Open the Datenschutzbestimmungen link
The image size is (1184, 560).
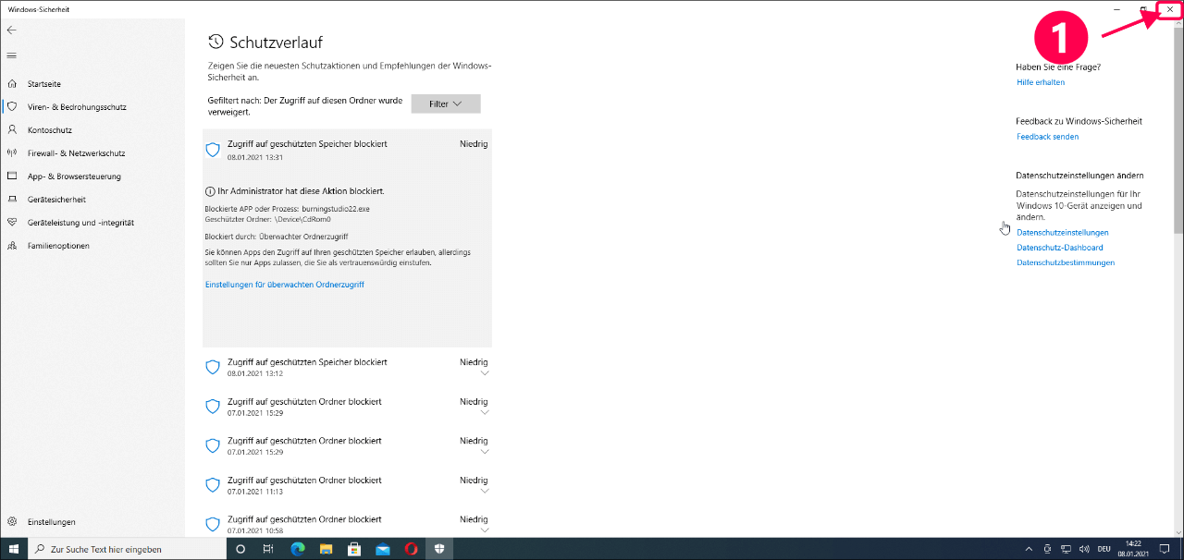click(x=1066, y=262)
